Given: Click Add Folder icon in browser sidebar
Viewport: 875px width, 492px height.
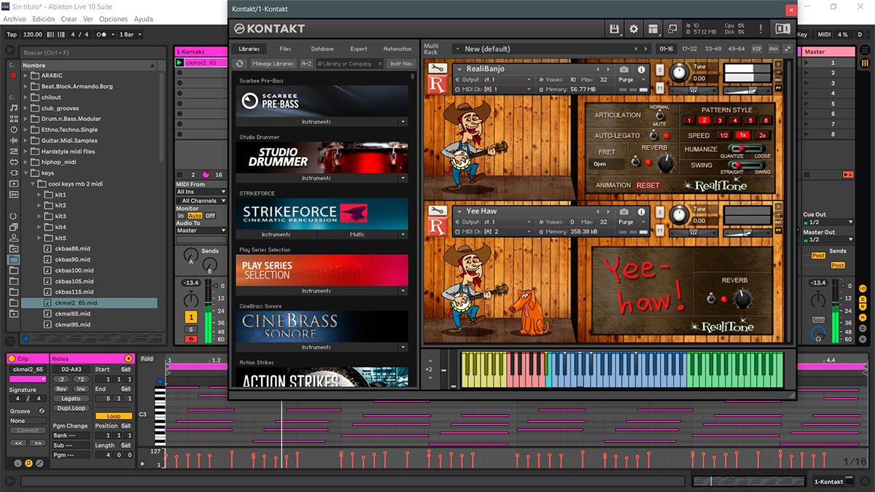Looking at the screenshot, I should 14,313.
